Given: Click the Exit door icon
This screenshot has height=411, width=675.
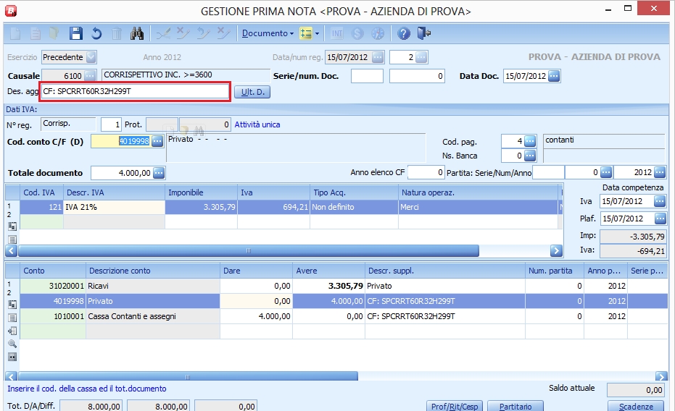Looking at the screenshot, I should [x=425, y=33].
